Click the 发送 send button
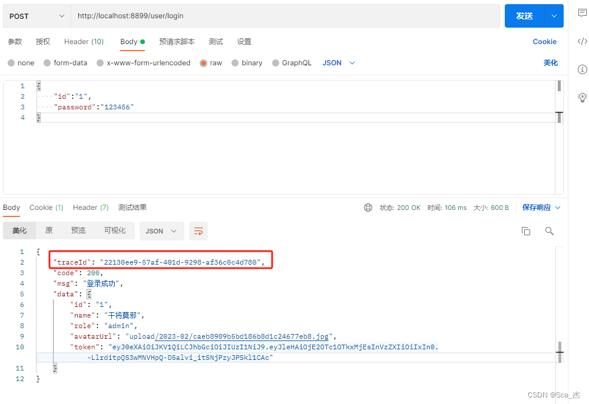The width and height of the screenshot is (589, 404). pyautogui.click(x=524, y=16)
